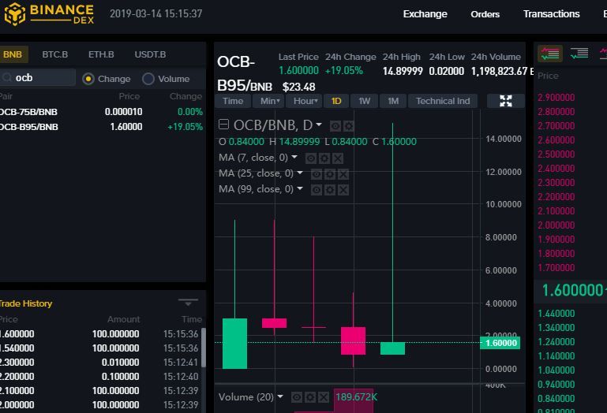Toggle visibility of MA 25 indicator
This screenshot has width=607, height=413.
click(x=317, y=174)
